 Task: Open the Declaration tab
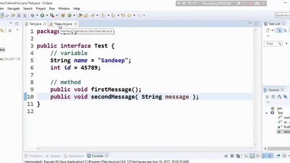pos(74,156)
